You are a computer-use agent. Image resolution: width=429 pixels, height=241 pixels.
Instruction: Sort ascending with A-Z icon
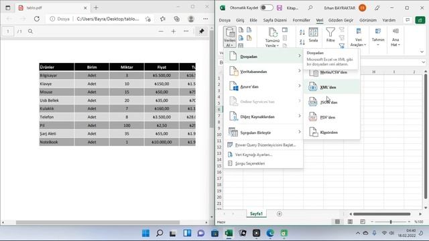(302, 32)
